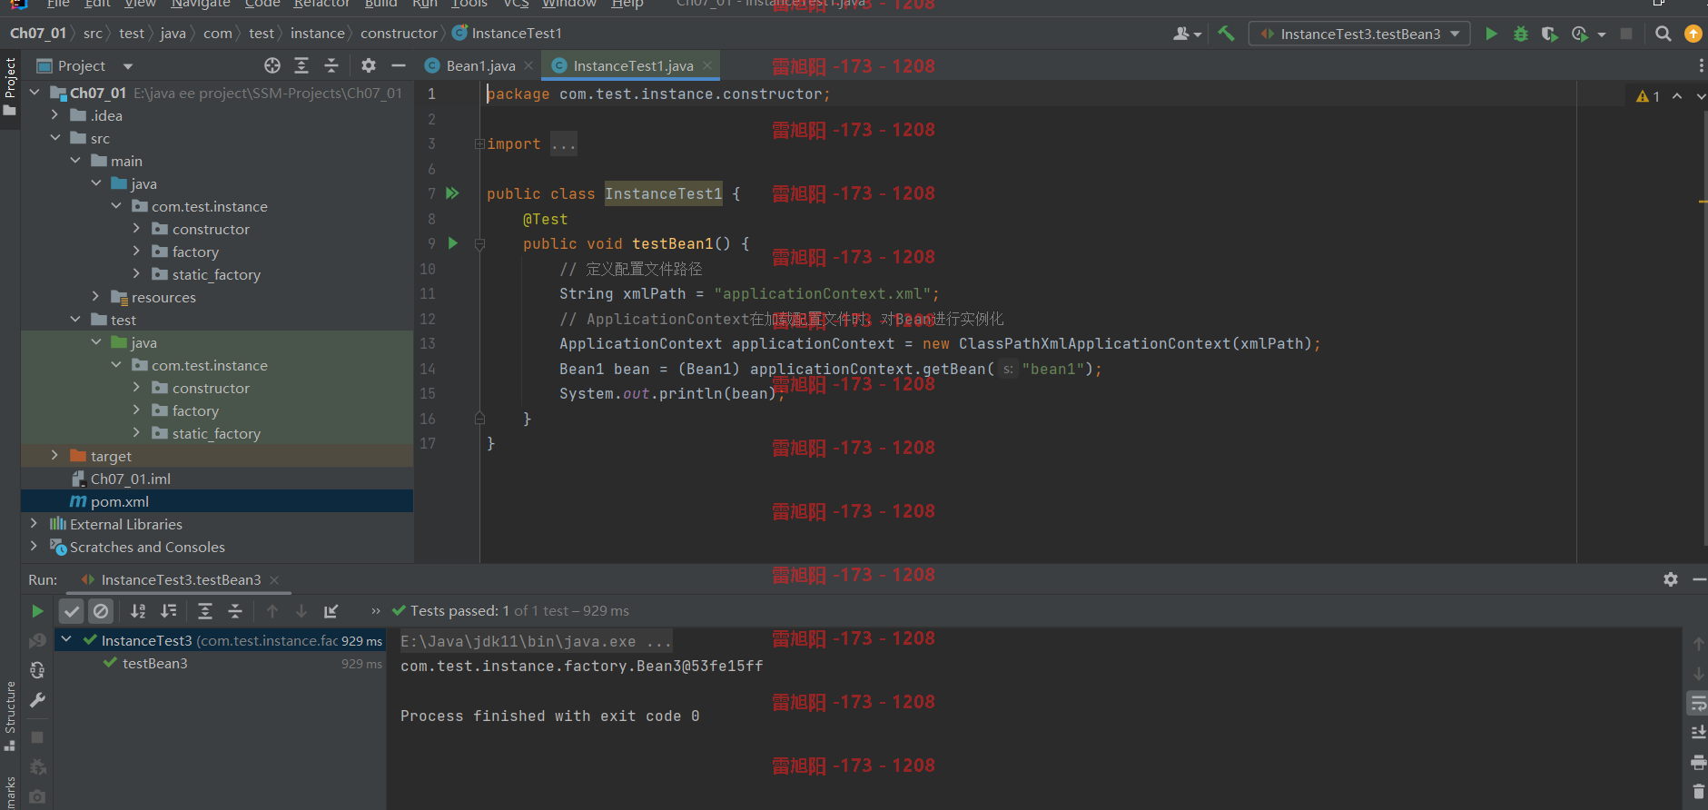The height and width of the screenshot is (810, 1708).
Task: Print console output with printer icon
Action: click(1698, 763)
